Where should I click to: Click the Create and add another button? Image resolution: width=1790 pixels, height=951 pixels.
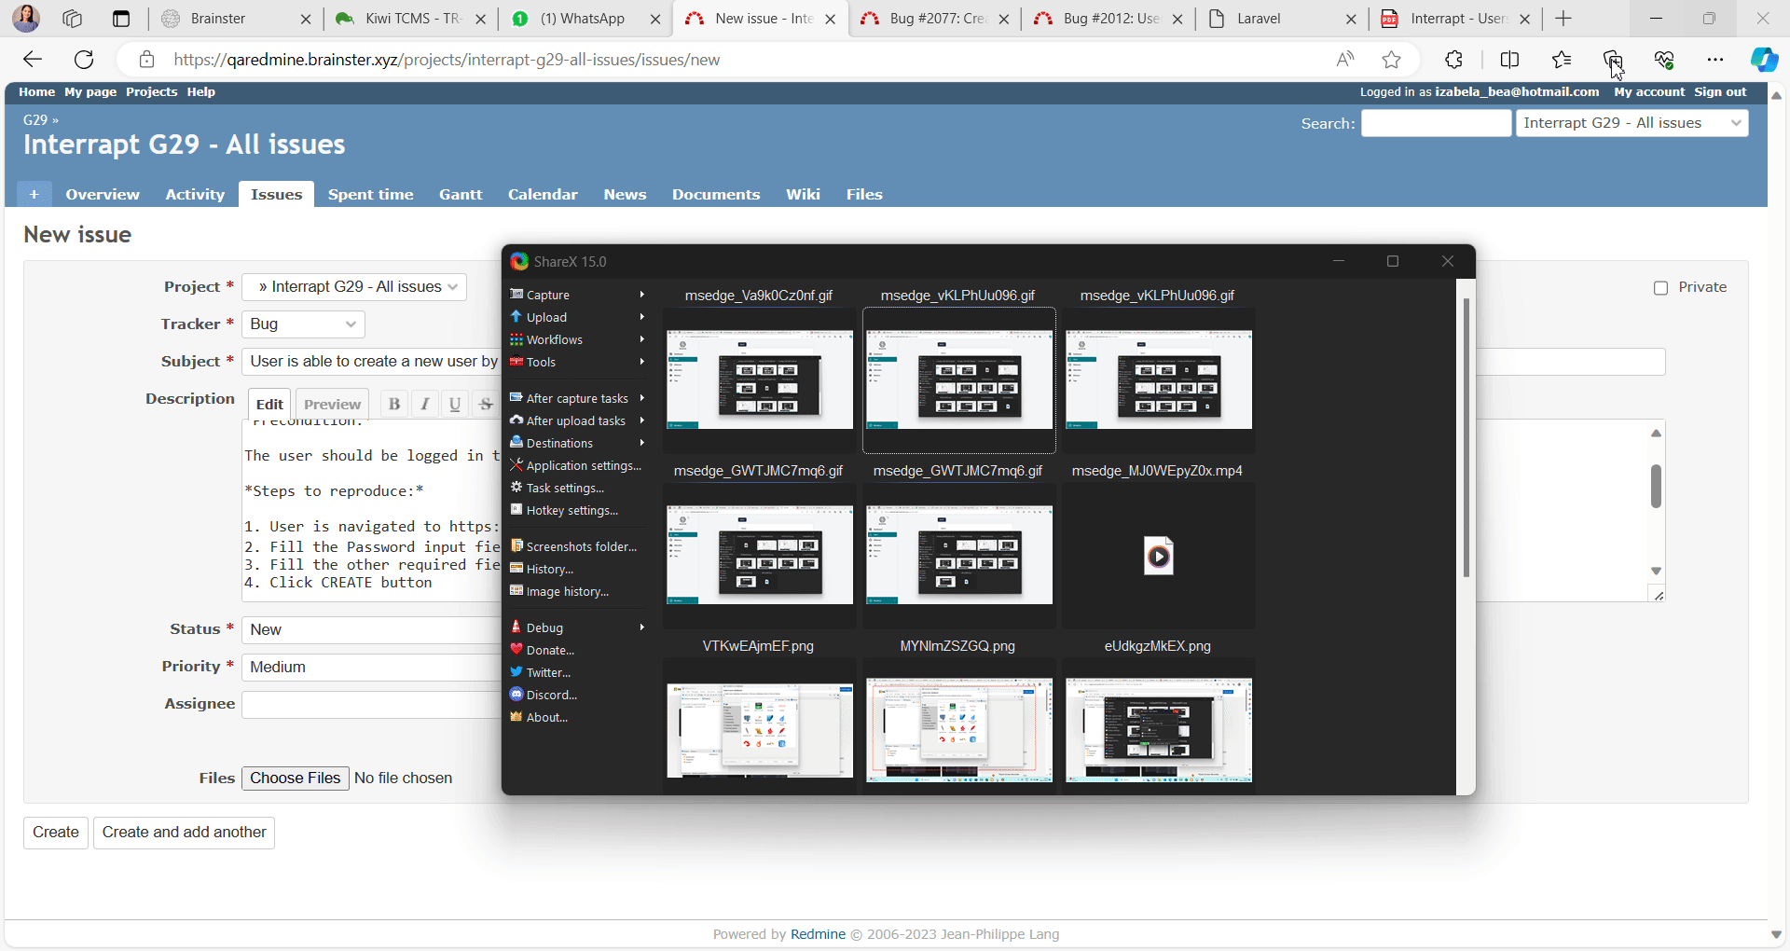184,832
